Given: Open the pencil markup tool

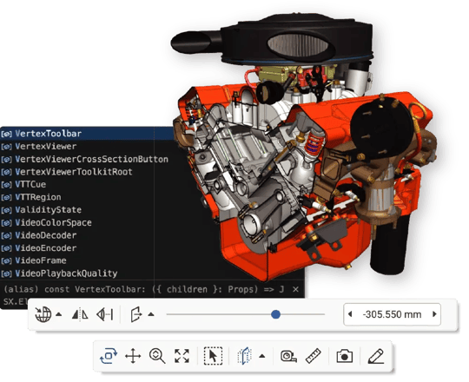Looking at the screenshot, I should click(x=376, y=356).
